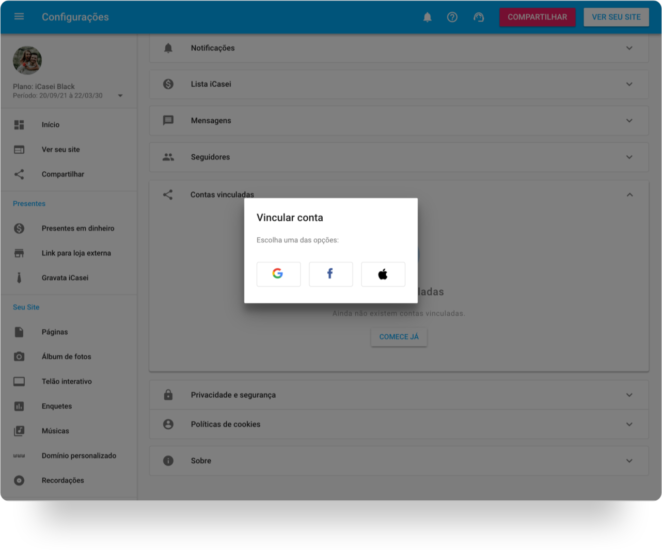Choose Google account to link
662x553 pixels.
tap(279, 274)
